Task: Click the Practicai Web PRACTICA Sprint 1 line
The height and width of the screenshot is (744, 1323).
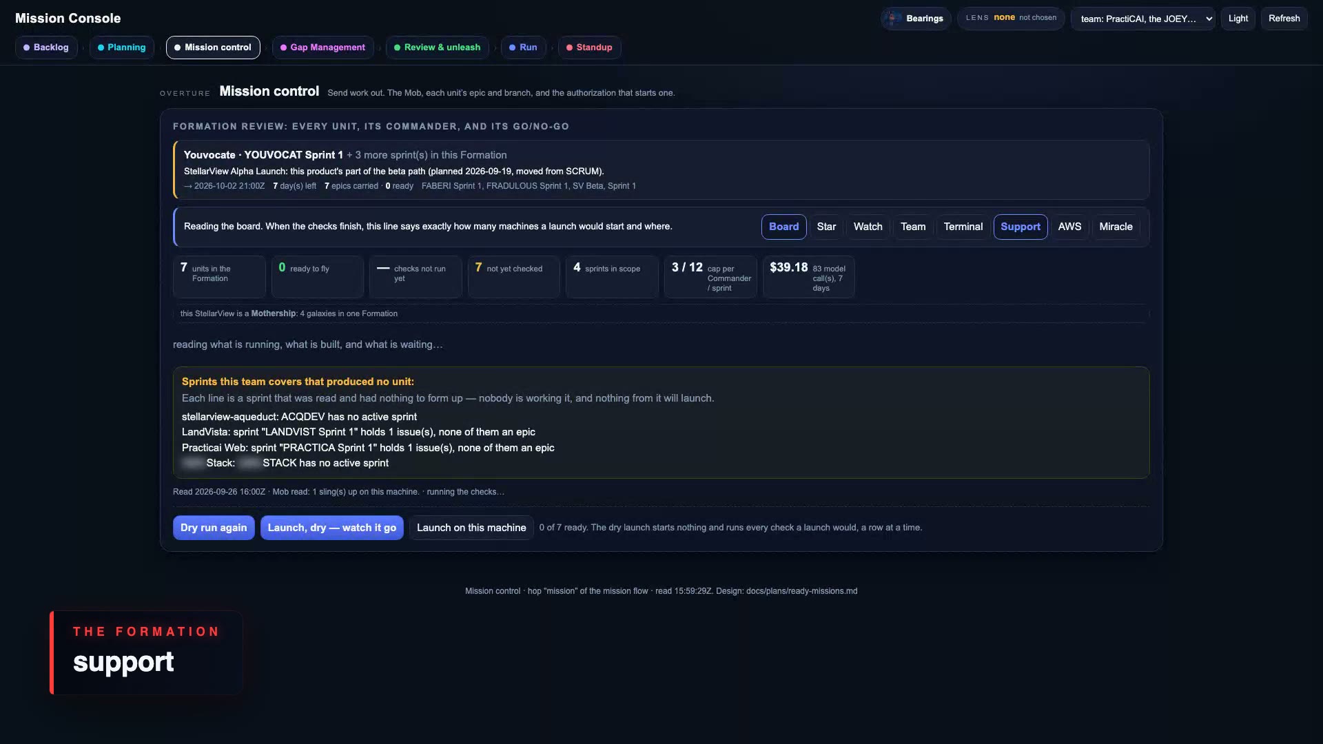Action: [368, 448]
